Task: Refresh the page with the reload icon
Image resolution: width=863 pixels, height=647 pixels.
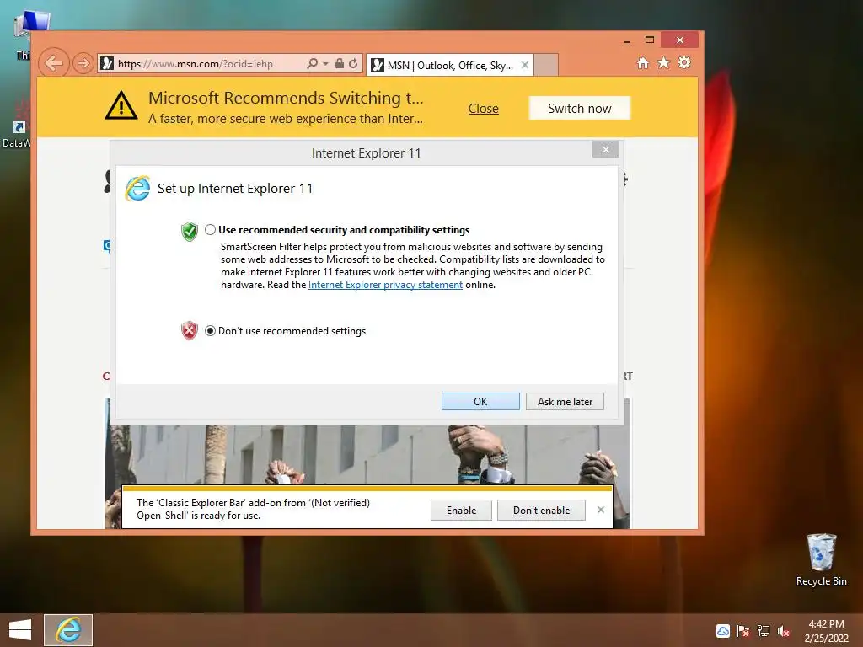Action: (x=353, y=63)
